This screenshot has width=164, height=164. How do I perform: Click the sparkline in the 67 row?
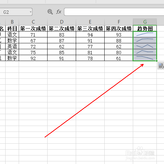coord(145,40)
